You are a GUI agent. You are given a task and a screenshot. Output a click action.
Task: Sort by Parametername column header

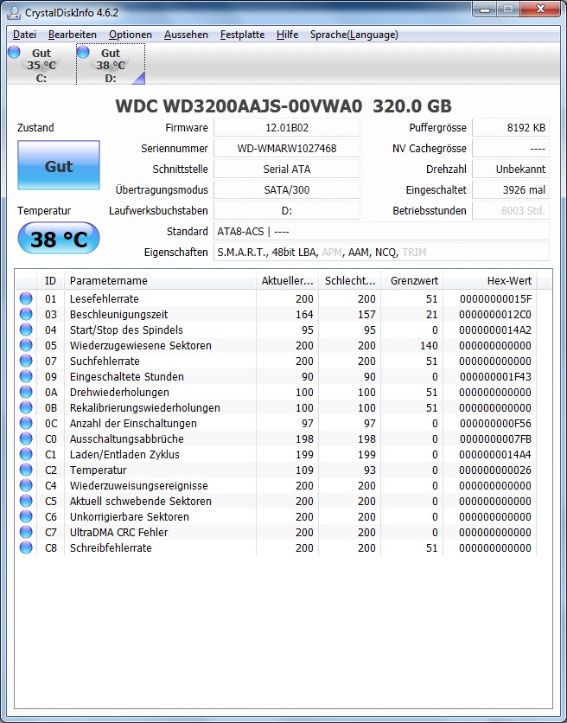click(160, 280)
